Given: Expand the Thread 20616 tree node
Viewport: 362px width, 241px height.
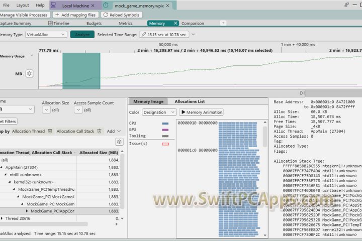Looking at the screenshot, I should (2, 218).
